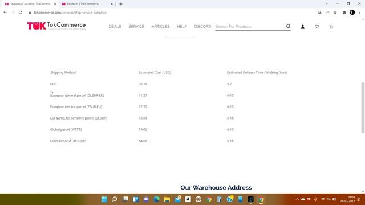Click the share page icon
This screenshot has width=365, height=205.
(x=327, y=13)
